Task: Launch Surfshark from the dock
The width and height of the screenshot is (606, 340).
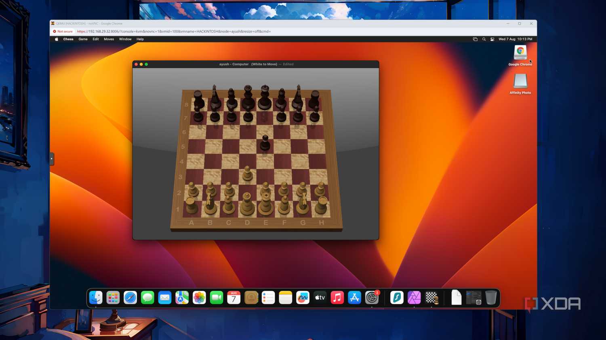Action: (x=397, y=298)
